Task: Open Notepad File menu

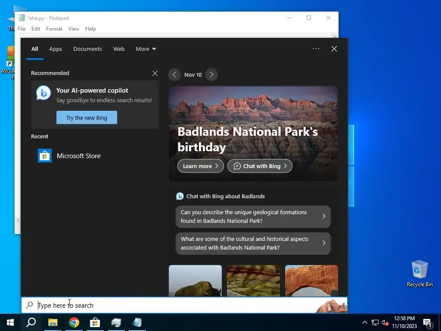Action: click(x=22, y=29)
